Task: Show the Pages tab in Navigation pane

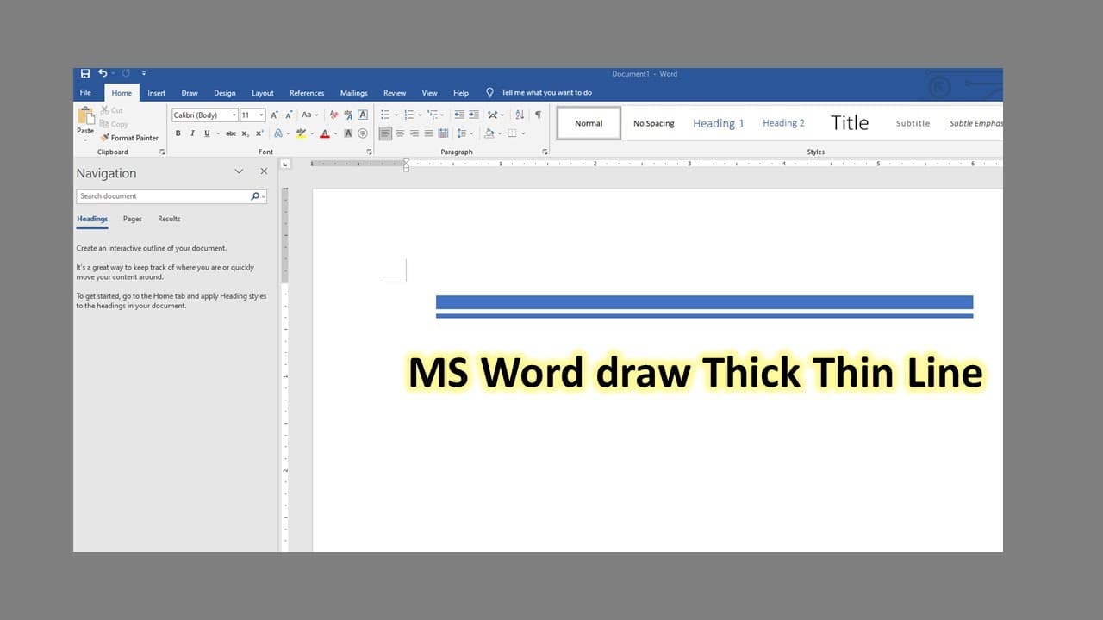Action: coord(133,219)
